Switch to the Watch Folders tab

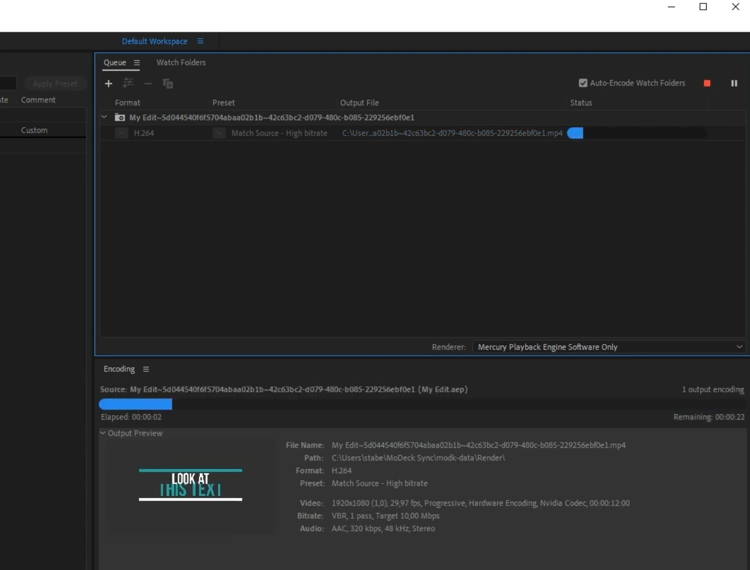181,63
